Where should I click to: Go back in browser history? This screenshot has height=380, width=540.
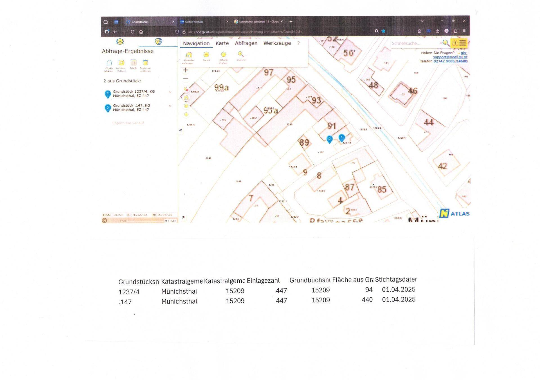click(115, 32)
